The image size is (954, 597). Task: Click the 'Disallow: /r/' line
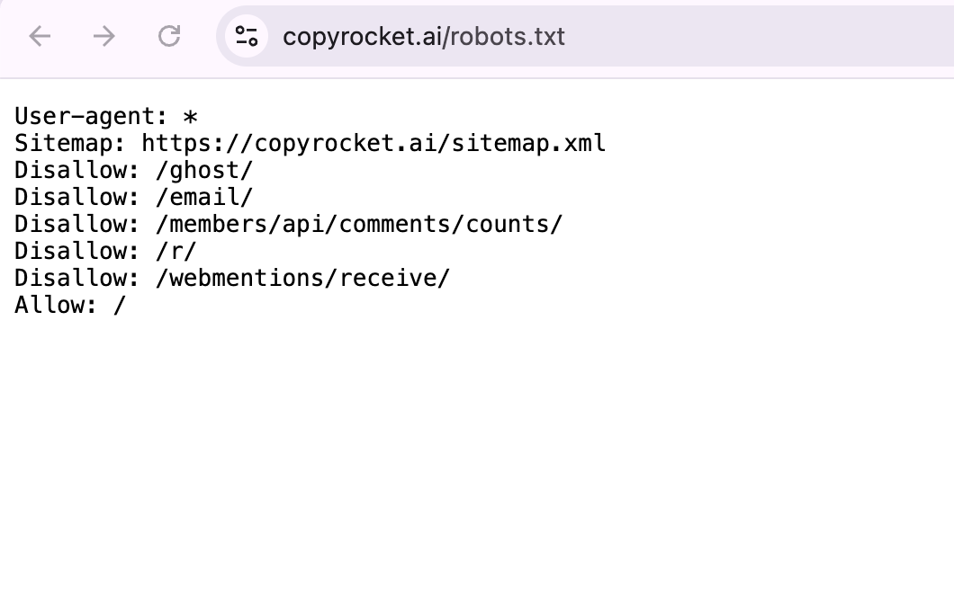(x=104, y=251)
